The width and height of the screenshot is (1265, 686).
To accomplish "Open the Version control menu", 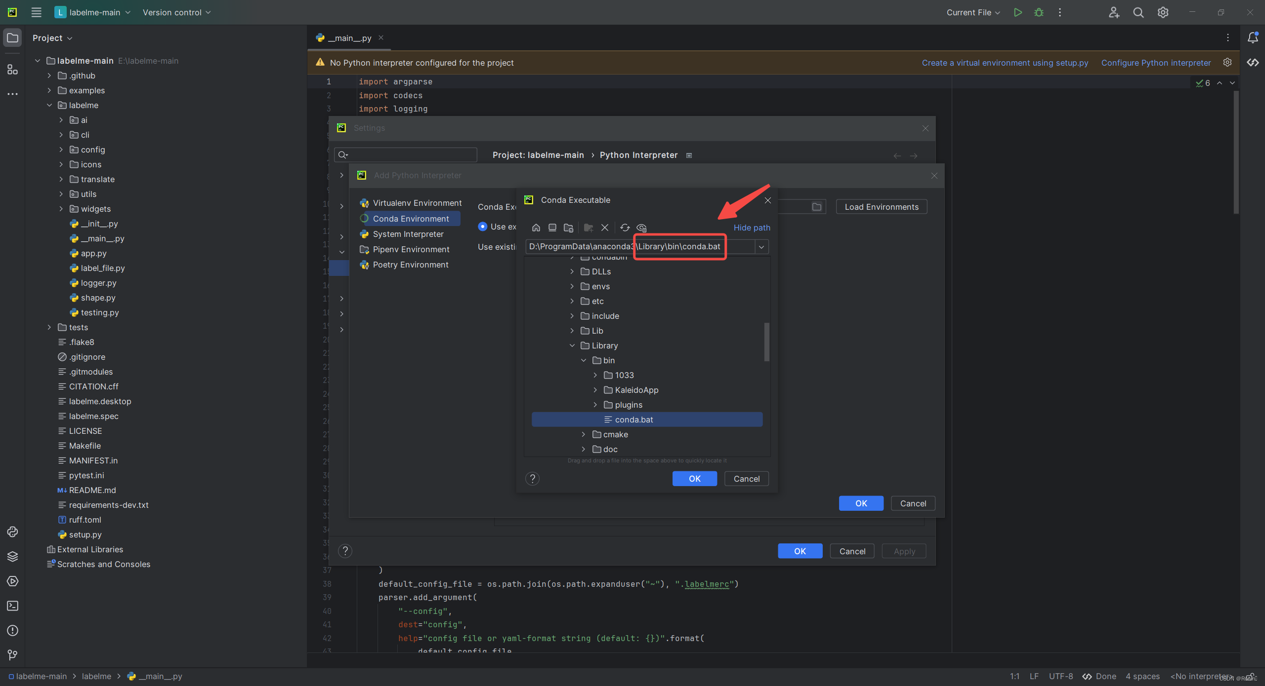I will [176, 12].
